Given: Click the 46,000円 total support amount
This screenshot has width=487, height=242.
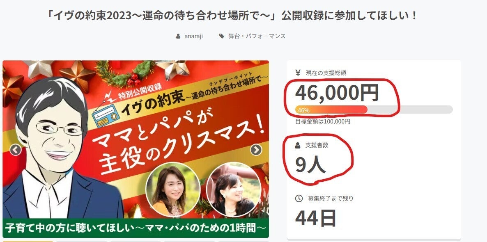Looking at the screenshot, I should click(337, 92).
